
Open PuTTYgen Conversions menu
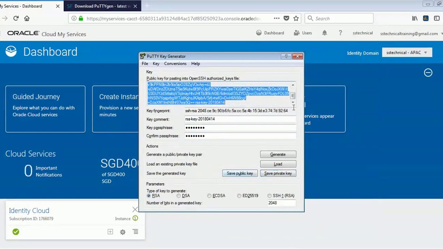pos(175,64)
